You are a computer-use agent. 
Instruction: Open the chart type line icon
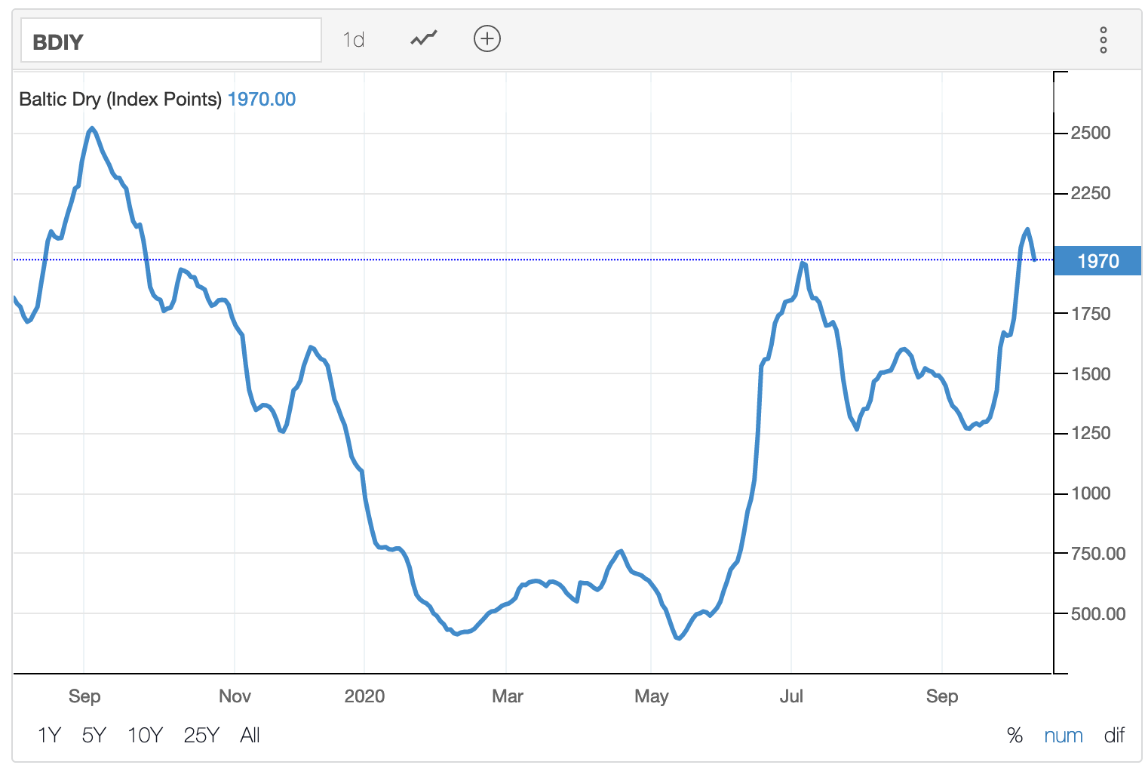point(424,38)
